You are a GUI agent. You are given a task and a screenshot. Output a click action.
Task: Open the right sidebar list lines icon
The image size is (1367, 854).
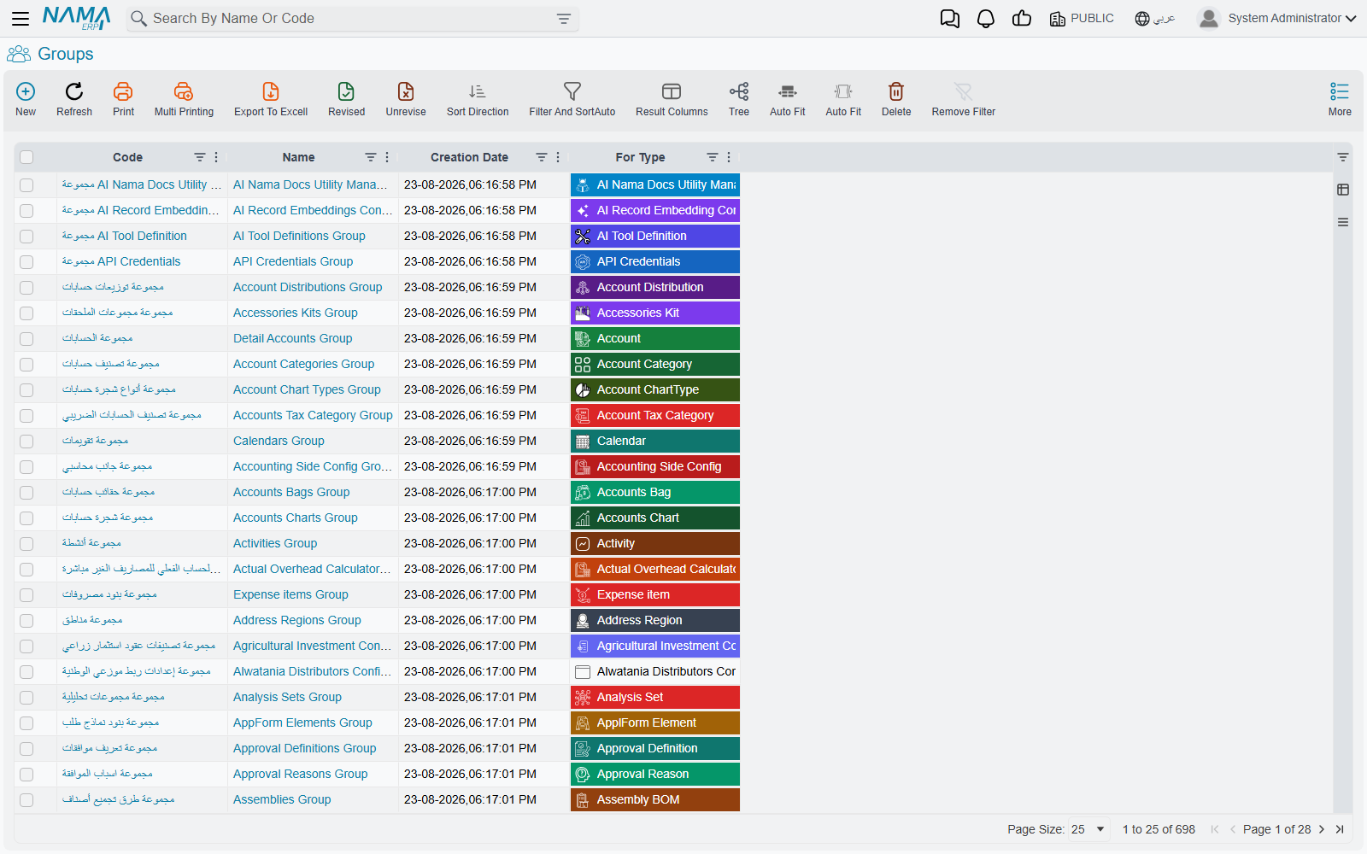click(x=1343, y=222)
